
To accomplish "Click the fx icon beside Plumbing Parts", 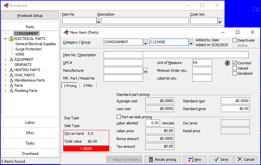I will tap(11, 91).
